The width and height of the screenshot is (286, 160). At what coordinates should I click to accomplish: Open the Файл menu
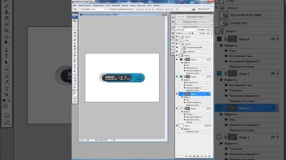(x=75, y=5)
